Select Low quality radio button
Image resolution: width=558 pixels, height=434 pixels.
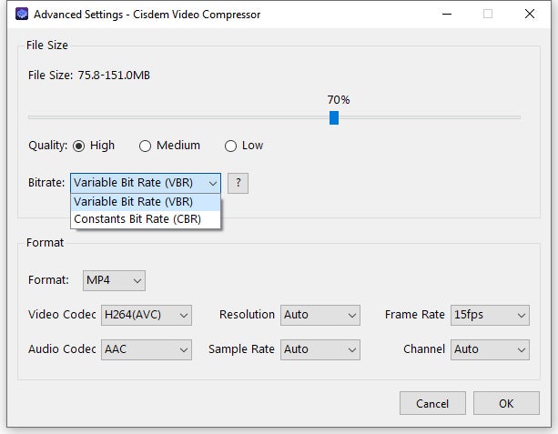(x=230, y=146)
